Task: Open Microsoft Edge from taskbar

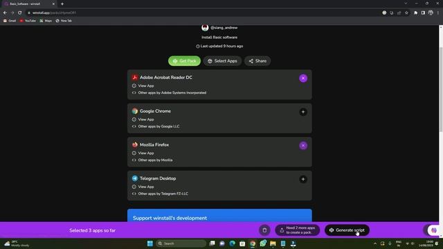Action: coord(233,243)
